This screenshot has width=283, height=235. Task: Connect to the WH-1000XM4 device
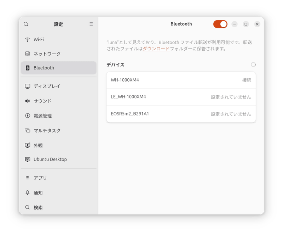181,80
